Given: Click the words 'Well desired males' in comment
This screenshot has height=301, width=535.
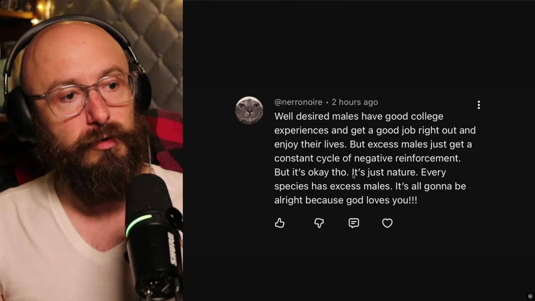Looking at the screenshot, I should tap(316, 116).
